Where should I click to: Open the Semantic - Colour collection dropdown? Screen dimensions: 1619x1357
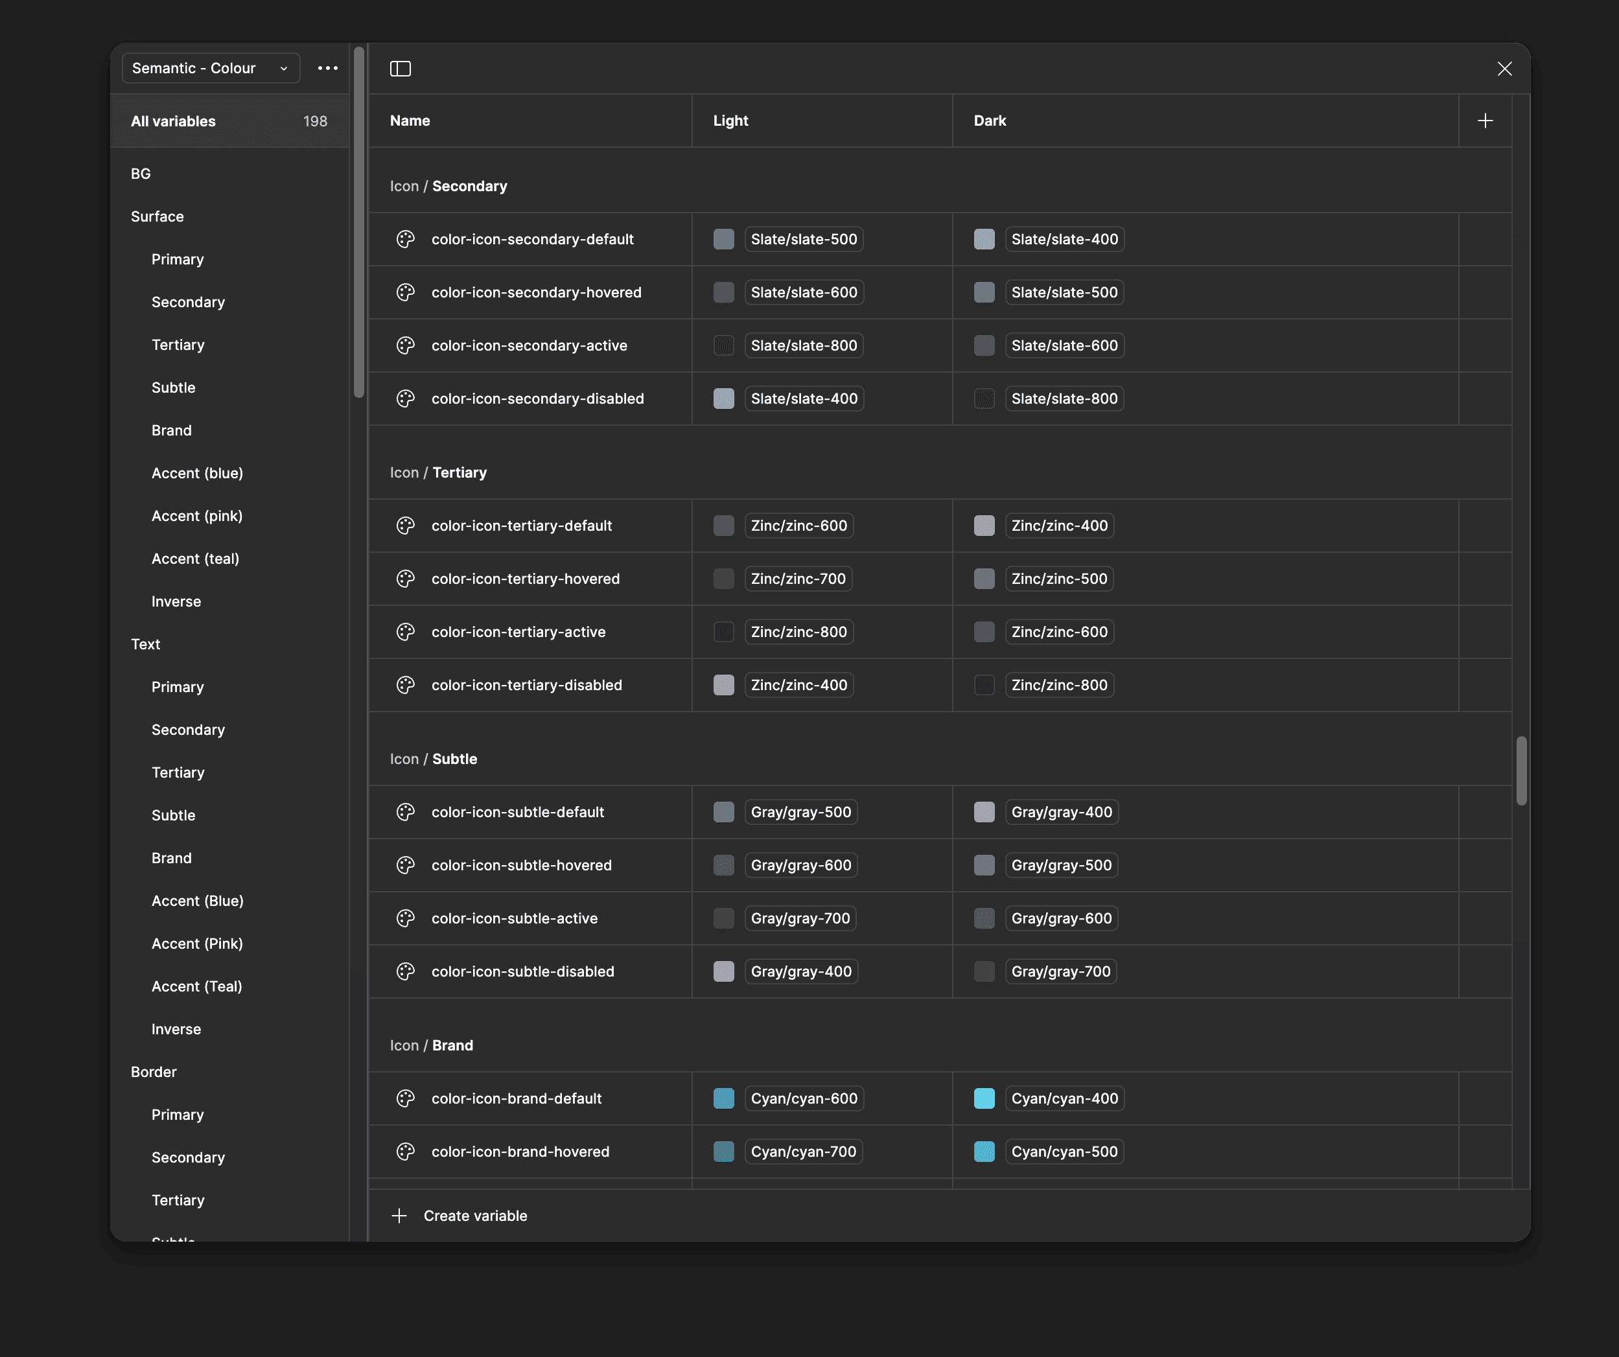[x=210, y=68]
